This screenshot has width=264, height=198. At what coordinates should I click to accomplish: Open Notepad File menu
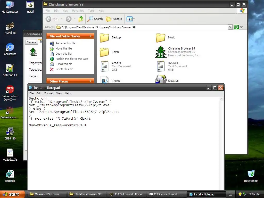coord(31,93)
